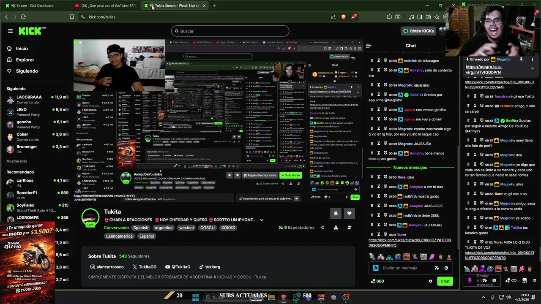The width and height of the screenshot is (541, 304).
Task: Go back in browser history
Action: pyautogui.click(x=6, y=17)
